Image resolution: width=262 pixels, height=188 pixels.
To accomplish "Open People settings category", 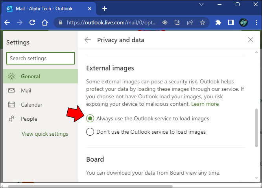I will pos(41,119).
